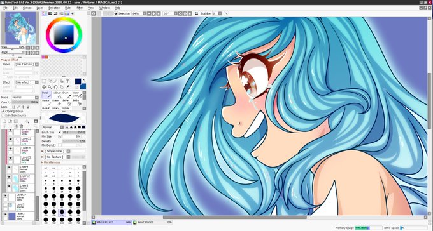Open the zoom percentage dropdown in toolbar
Viewport: 433px width, 231px height.
tap(145, 13)
